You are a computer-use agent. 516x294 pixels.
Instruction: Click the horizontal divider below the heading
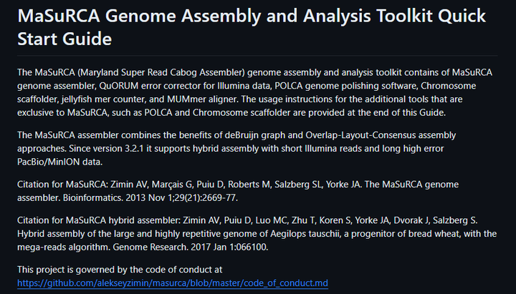(x=258, y=56)
